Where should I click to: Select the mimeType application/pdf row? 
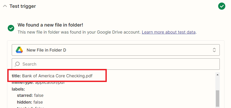click(38, 83)
